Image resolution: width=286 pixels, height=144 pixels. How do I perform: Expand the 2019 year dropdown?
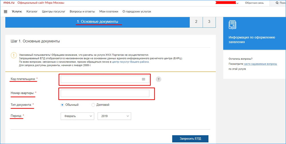tap(114, 116)
